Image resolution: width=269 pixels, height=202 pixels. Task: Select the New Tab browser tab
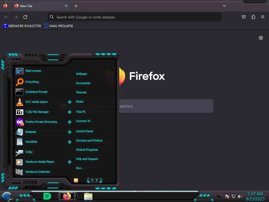pyautogui.click(x=41, y=6)
